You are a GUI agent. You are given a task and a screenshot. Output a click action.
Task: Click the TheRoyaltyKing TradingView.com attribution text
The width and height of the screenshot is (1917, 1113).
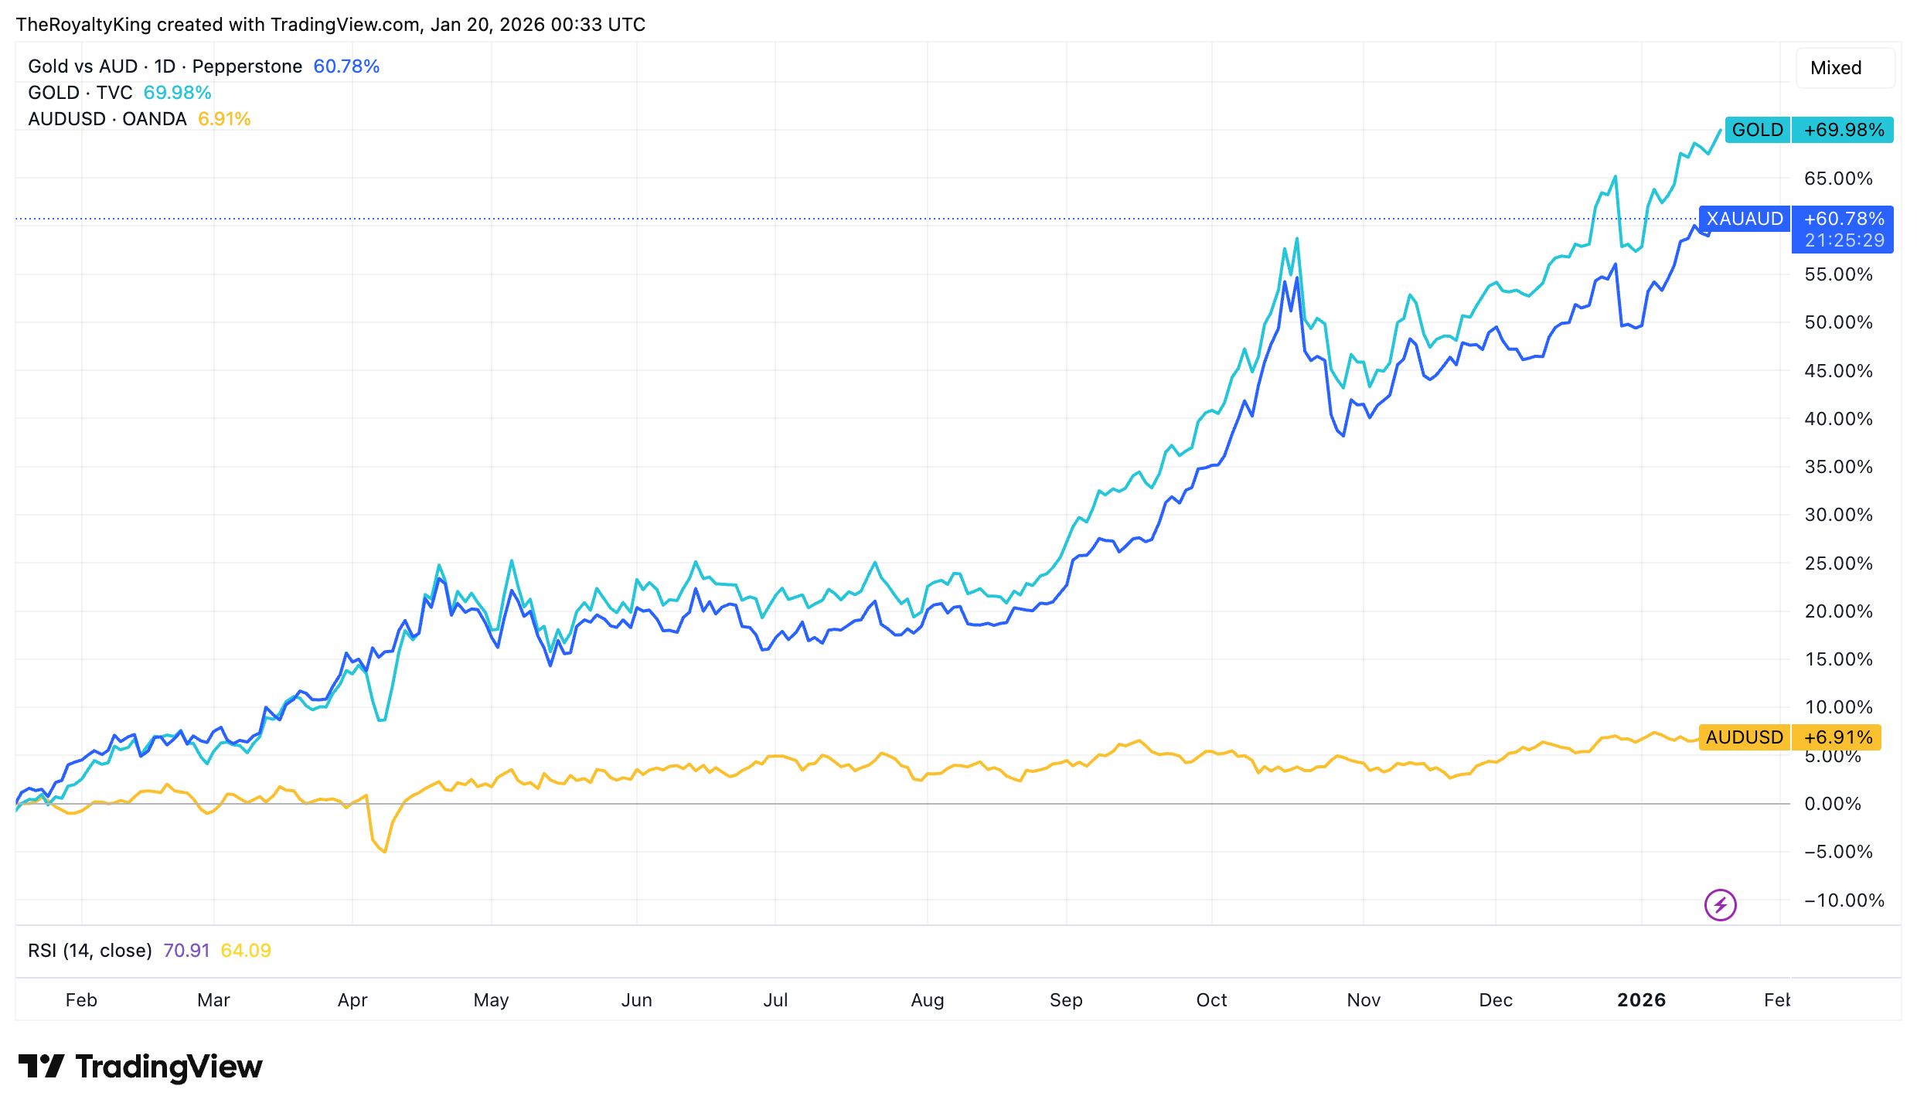[x=330, y=25]
